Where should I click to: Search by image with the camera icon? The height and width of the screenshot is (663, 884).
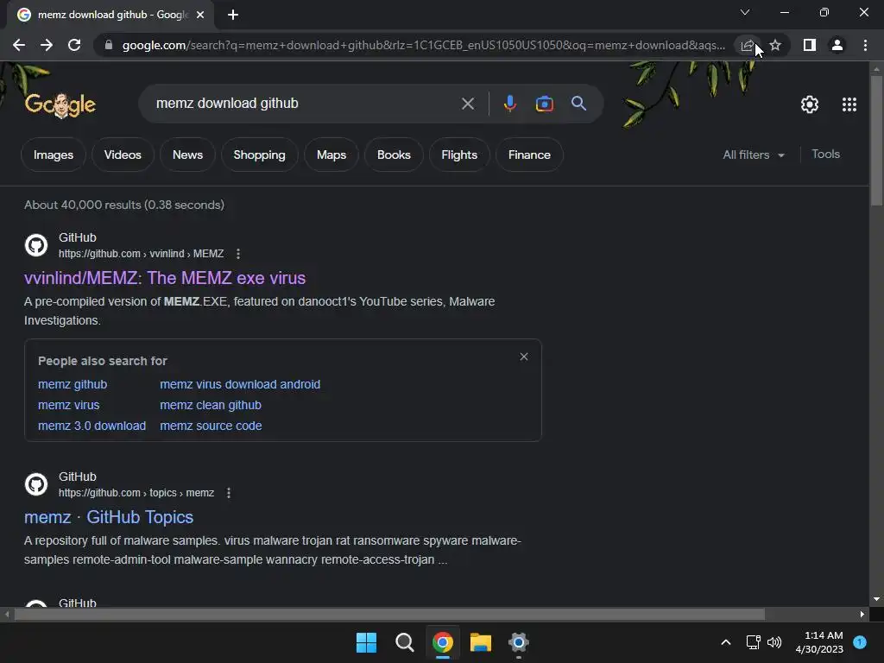click(x=544, y=104)
